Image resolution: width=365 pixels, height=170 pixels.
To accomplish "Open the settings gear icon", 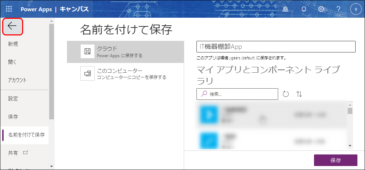I will [321, 9].
